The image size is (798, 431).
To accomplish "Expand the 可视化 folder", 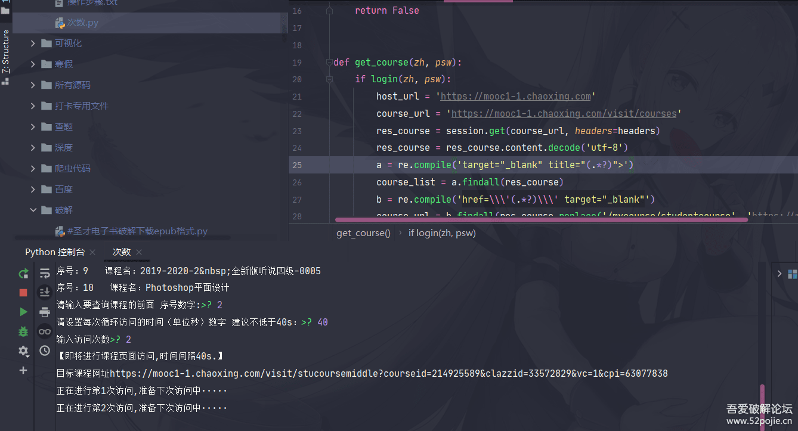I will [x=34, y=44].
